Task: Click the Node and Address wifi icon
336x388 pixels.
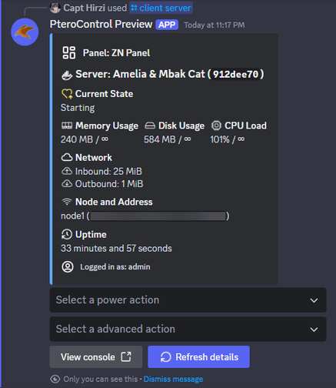Action: 67,202
